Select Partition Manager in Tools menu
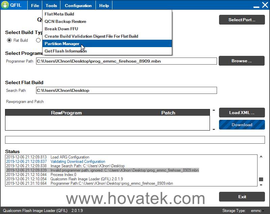The width and height of the screenshot is (270, 214). click(x=107, y=44)
